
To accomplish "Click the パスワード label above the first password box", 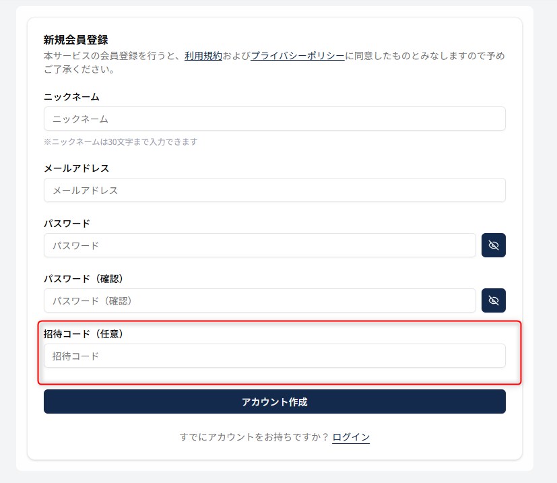I will (x=67, y=224).
